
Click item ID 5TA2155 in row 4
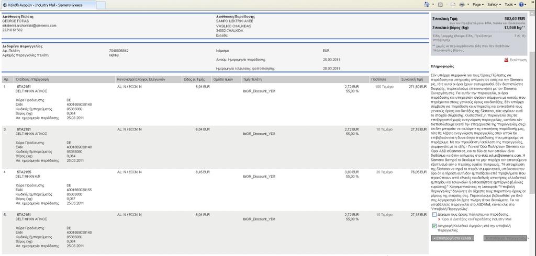click(23, 172)
